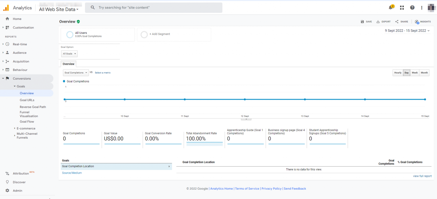The height and width of the screenshot is (199, 437).
Task: Open the All Goals dropdown
Action: tap(69, 53)
